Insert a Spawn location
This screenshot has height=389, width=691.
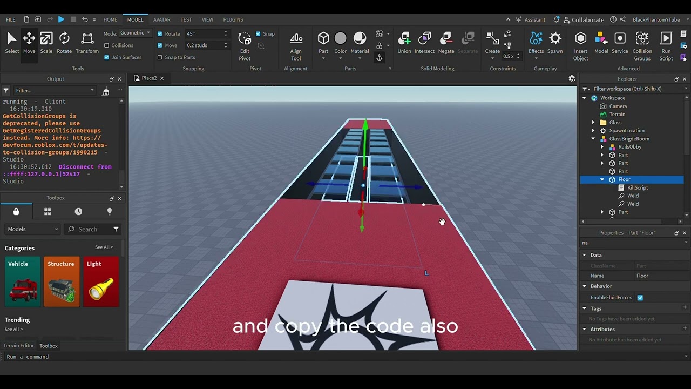click(x=555, y=43)
